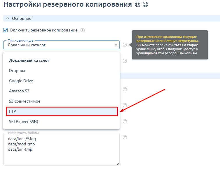Screen dimensions: 220x169
Task: Pick Amazon S3 storage option
Action: (19, 91)
